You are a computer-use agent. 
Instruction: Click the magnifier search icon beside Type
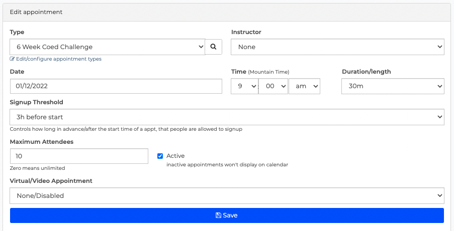213,47
